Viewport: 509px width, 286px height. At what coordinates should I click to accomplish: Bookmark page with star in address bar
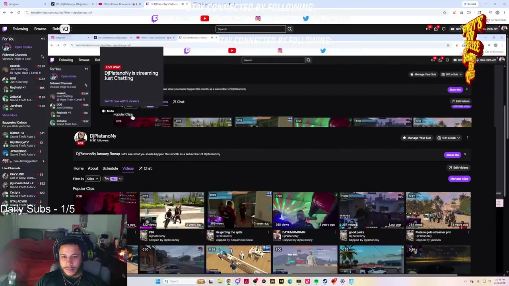(x=445, y=13)
